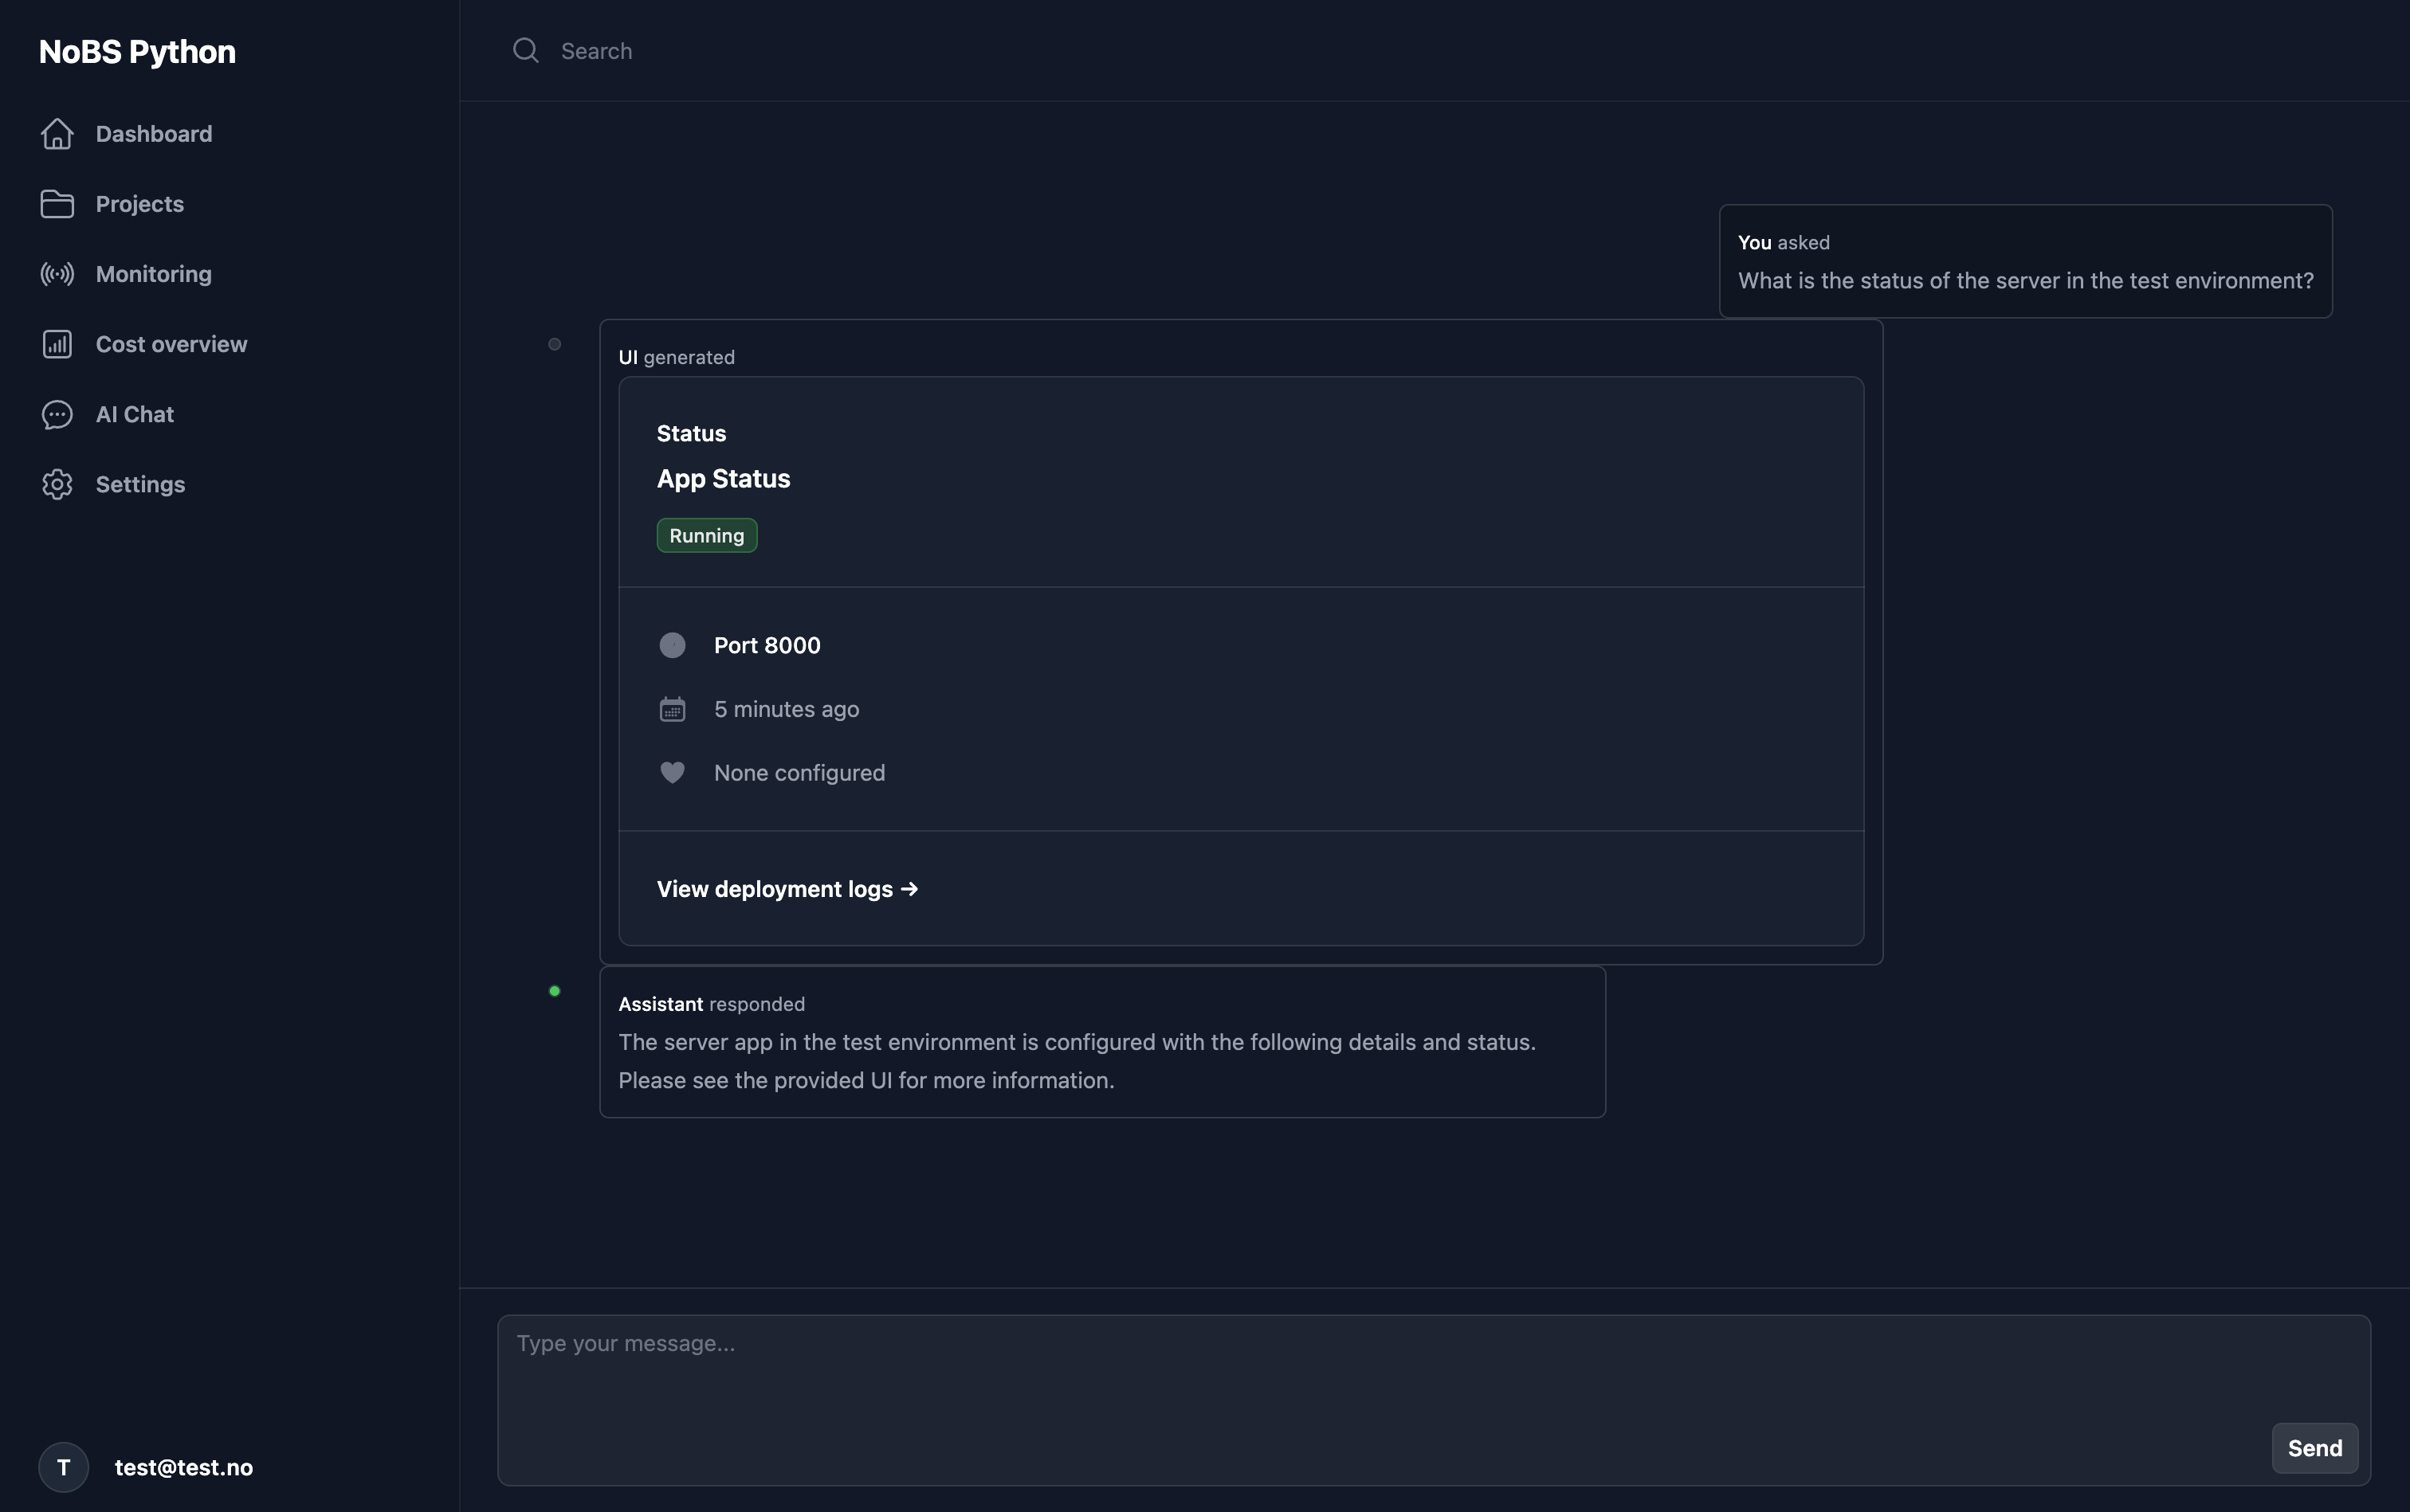The height and width of the screenshot is (1512, 2410).
Task: Select the Projects folder icon
Action: (x=57, y=203)
